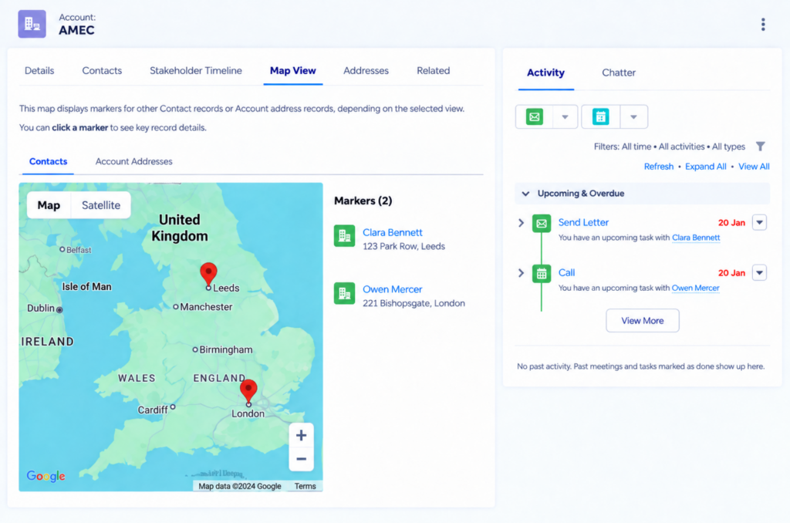
Task: Open Clara Bennett in Markers list
Action: tap(393, 232)
